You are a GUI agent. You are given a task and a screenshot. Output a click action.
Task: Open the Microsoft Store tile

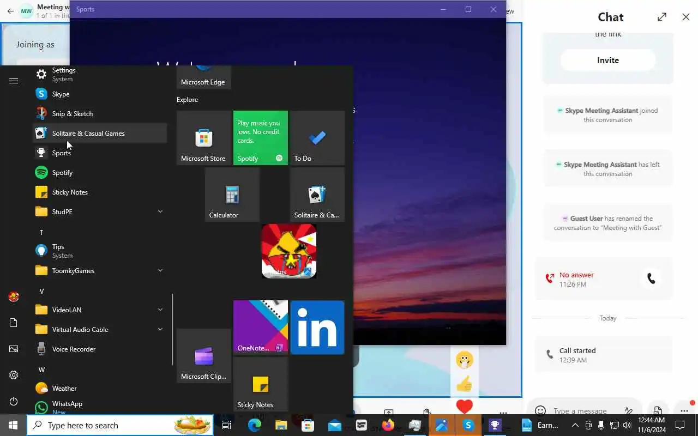[204, 138]
